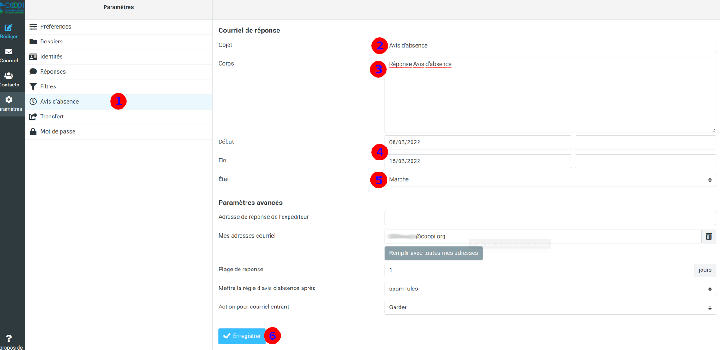This screenshot has height=350, width=720.
Task: Click the COOPI logo
Action: click(12, 8)
